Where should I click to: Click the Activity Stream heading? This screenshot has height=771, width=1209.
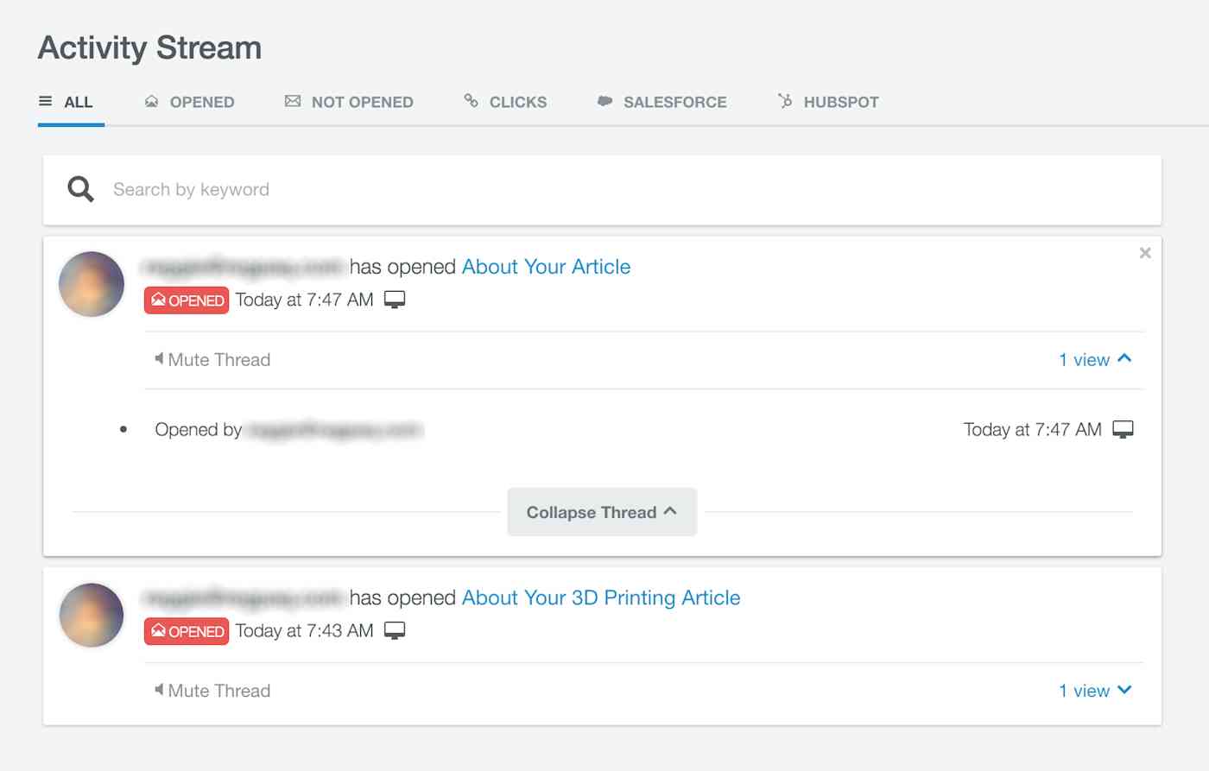[149, 47]
